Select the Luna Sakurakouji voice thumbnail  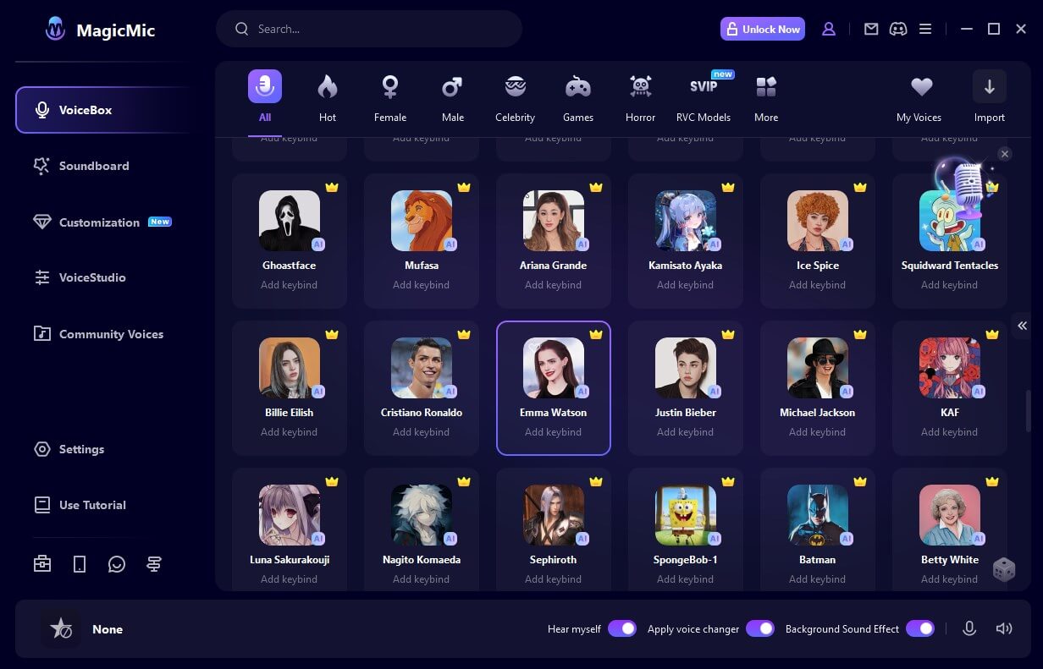pyautogui.click(x=290, y=515)
